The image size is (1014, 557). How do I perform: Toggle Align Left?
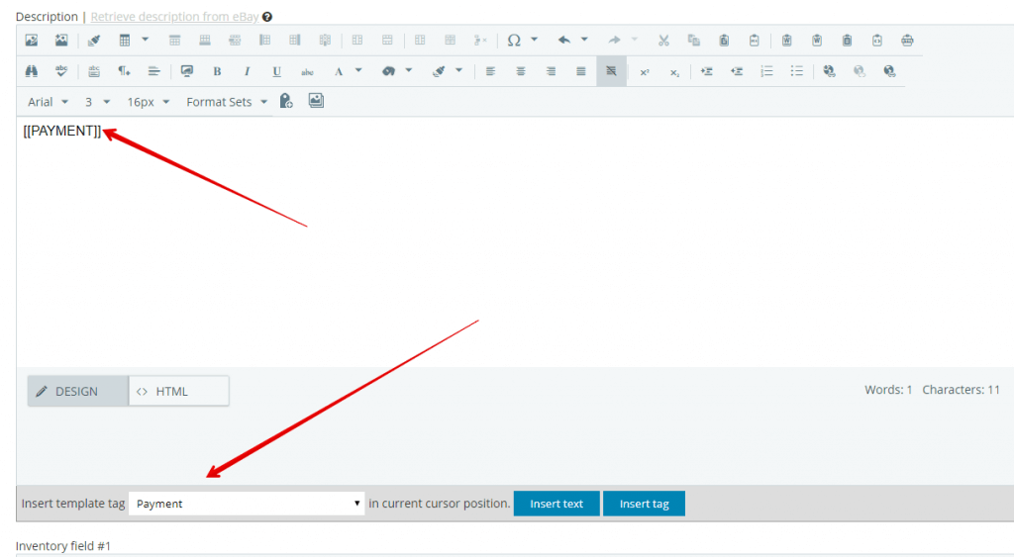pos(491,71)
